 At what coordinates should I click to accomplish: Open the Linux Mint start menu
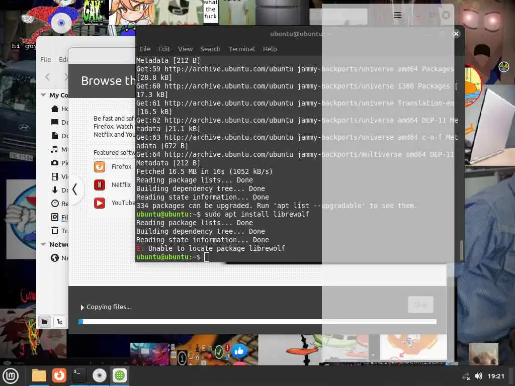(x=11, y=375)
